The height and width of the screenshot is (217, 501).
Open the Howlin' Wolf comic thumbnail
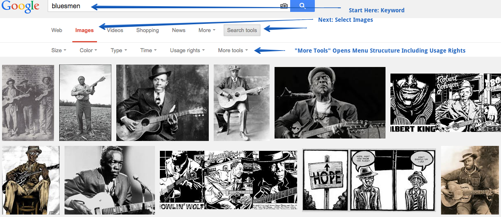click(x=228, y=180)
